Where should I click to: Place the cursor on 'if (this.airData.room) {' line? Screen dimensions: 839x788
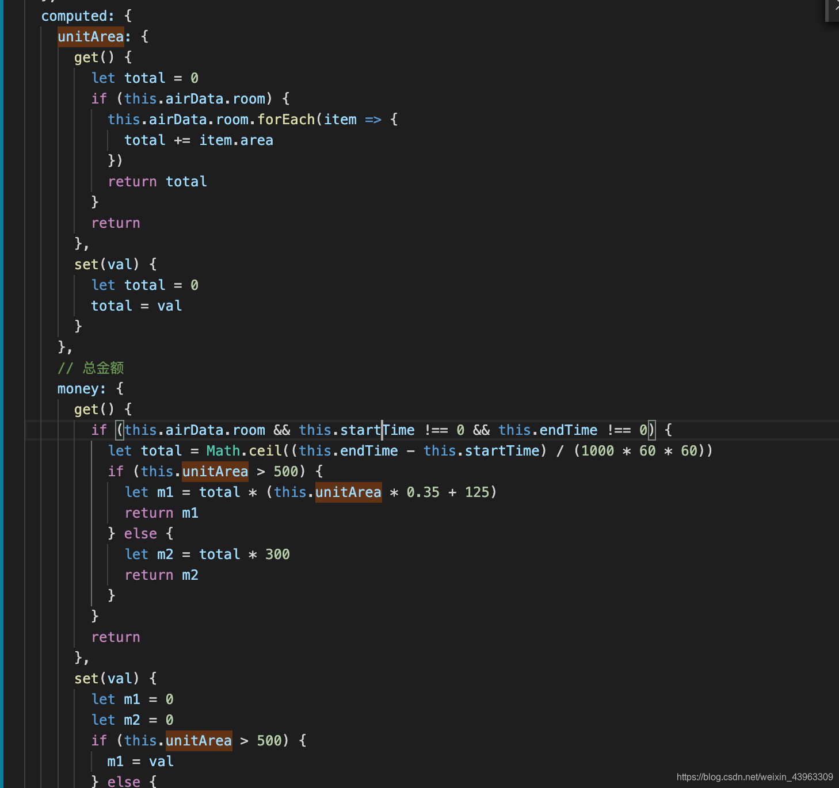point(190,99)
